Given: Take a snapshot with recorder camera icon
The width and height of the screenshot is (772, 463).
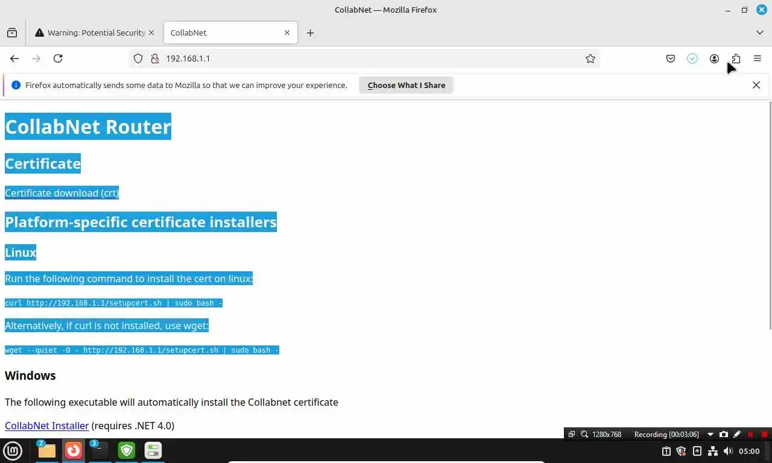Looking at the screenshot, I should (x=724, y=434).
